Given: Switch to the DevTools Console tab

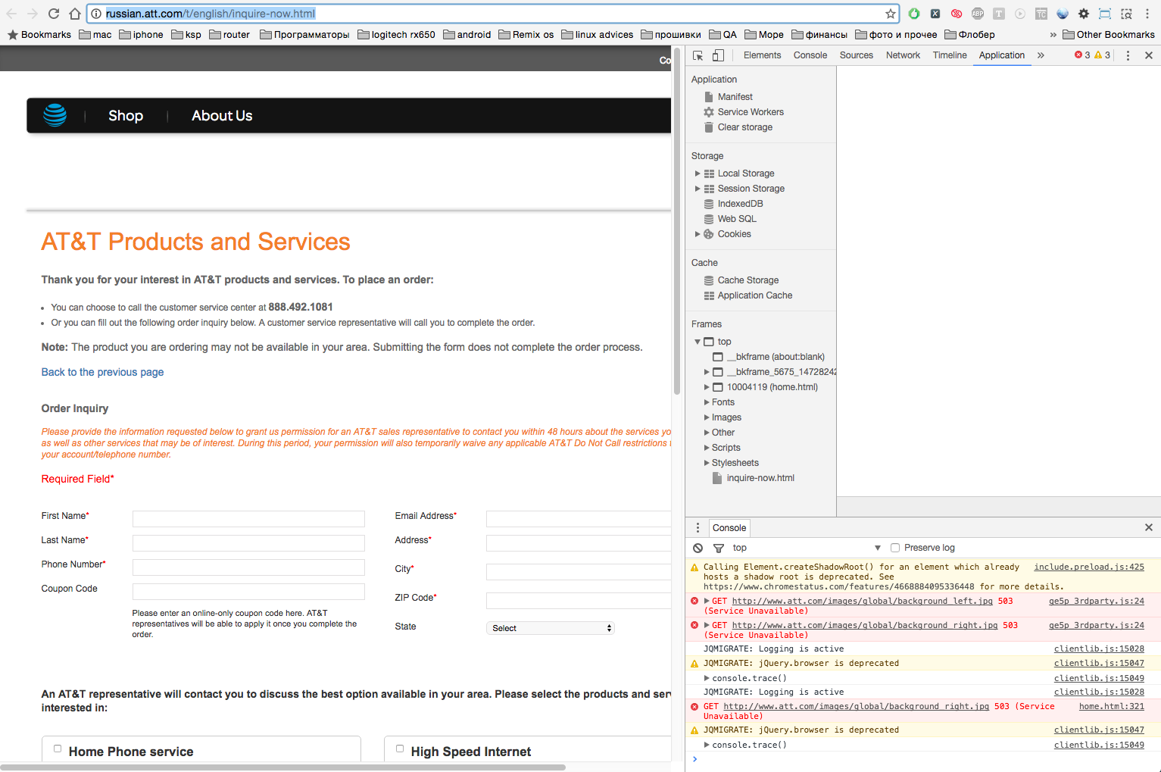Looking at the screenshot, I should coord(810,55).
